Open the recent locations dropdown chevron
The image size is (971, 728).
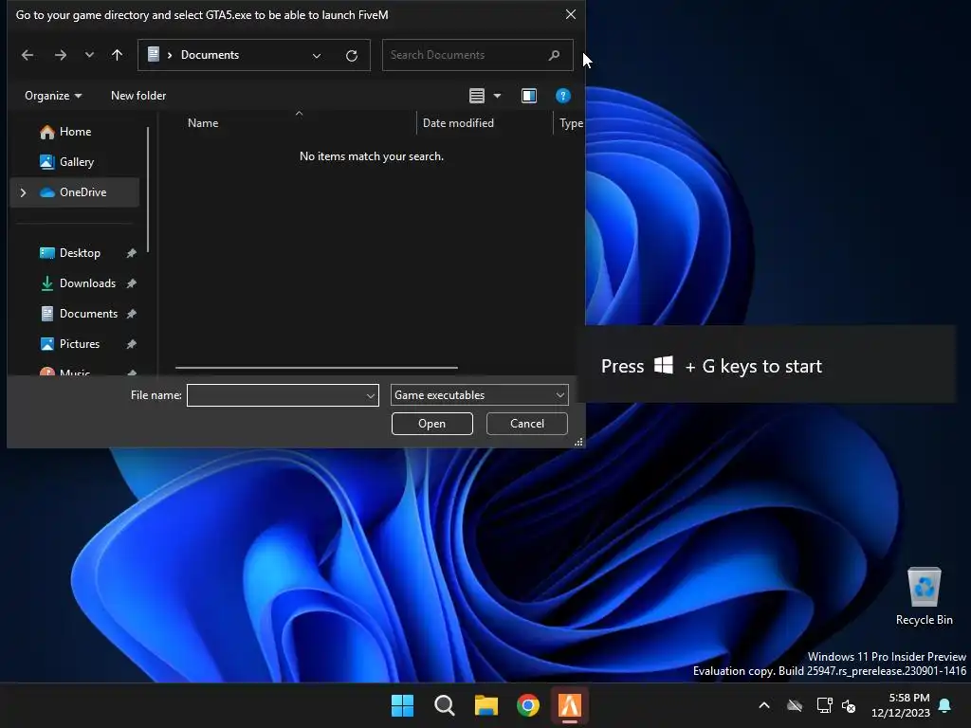coord(89,55)
